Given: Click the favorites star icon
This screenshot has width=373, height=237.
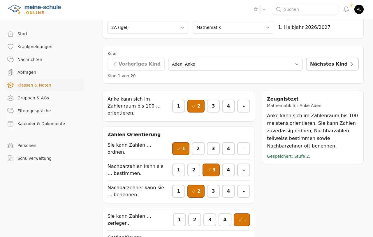Looking at the screenshot, I should [256, 9].
